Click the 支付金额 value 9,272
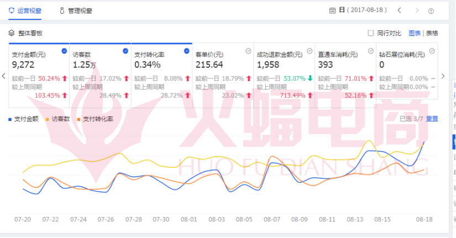This screenshot has height=238, width=456. (x=23, y=65)
